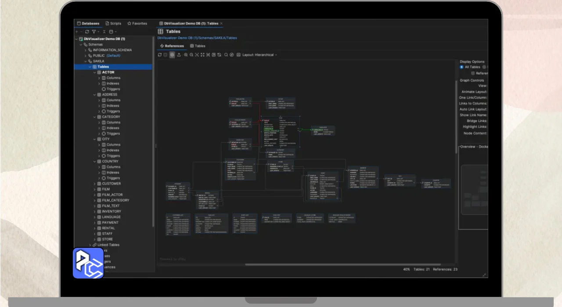Screen dimensions: 562x307
Task: Open the Favorites tab
Action: 137,23
